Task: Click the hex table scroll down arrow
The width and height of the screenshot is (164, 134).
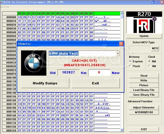Action: pyautogui.click(x=122, y=130)
